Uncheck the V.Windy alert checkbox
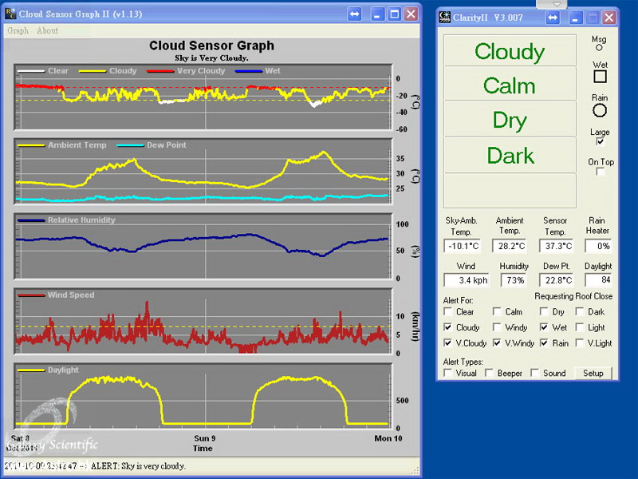The image size is (638, 479). click(x=498, y=342)
